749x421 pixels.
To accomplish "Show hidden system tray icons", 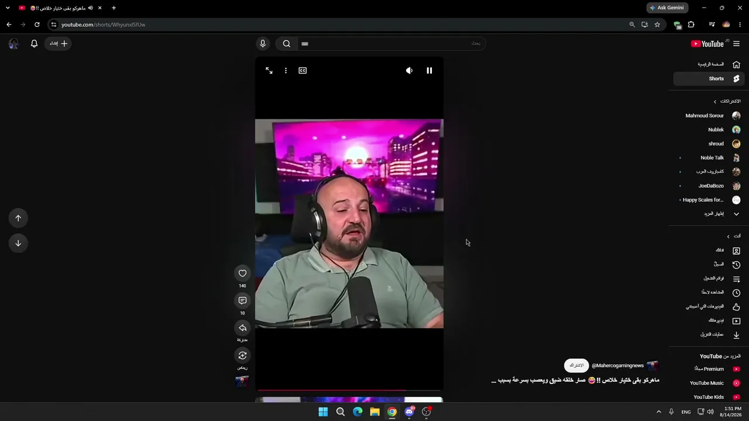I will [x=658, y=412].
